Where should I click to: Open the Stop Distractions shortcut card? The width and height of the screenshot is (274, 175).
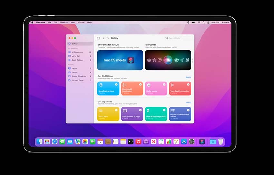click(108, 89)
